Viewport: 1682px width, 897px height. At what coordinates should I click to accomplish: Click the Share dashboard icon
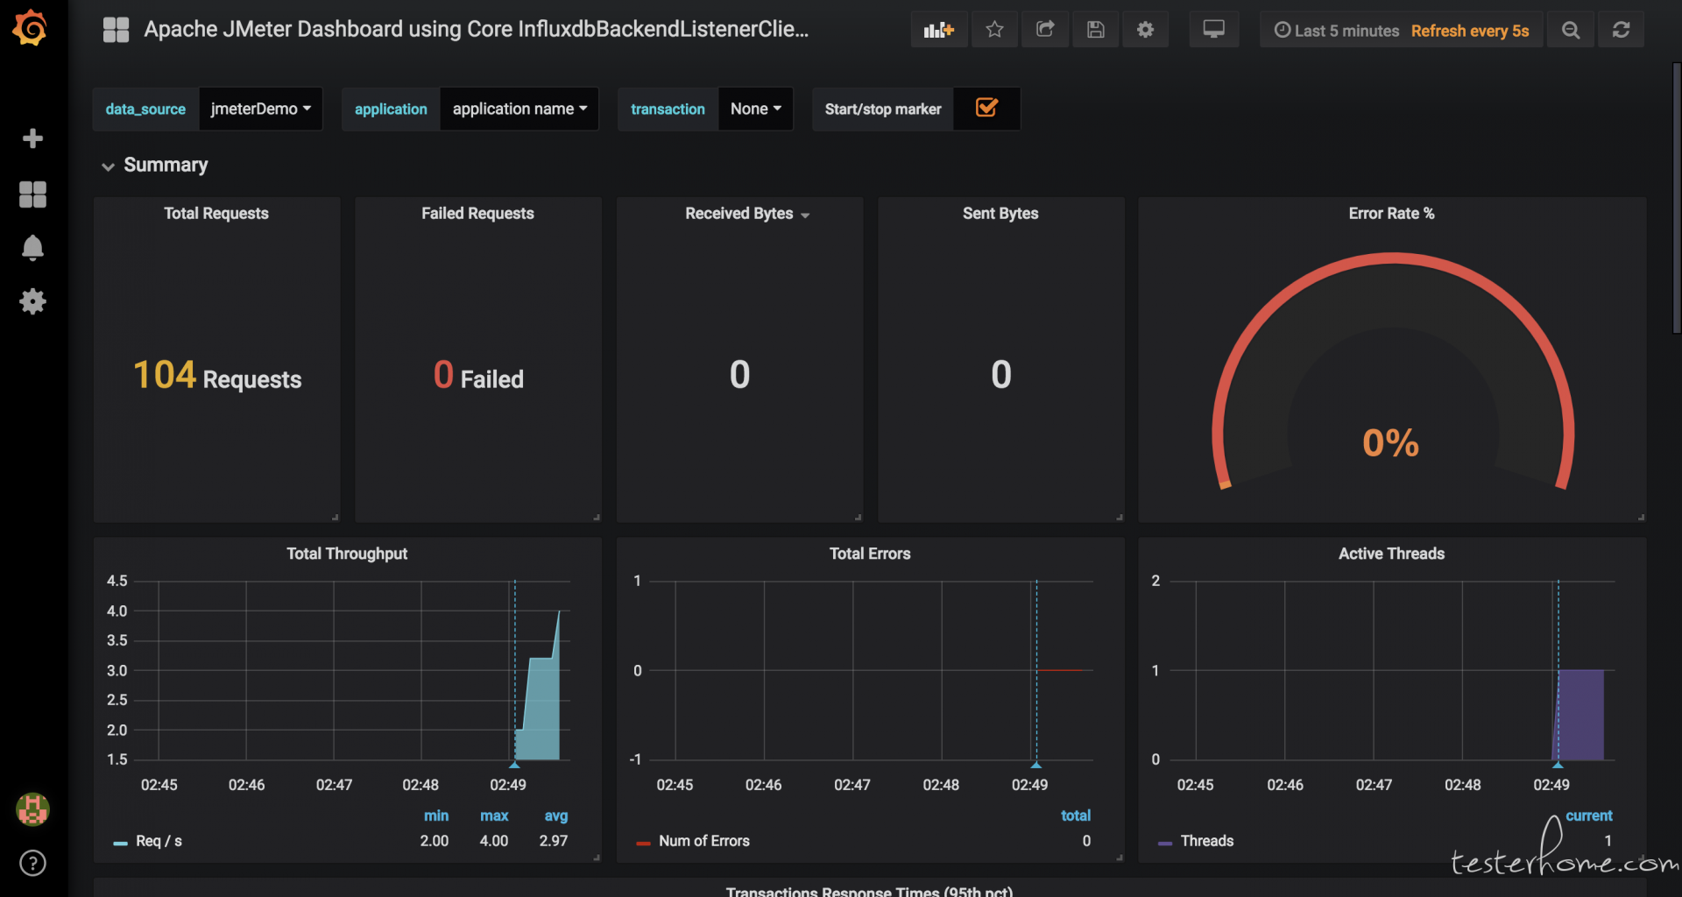click(x=1045, y=30)
